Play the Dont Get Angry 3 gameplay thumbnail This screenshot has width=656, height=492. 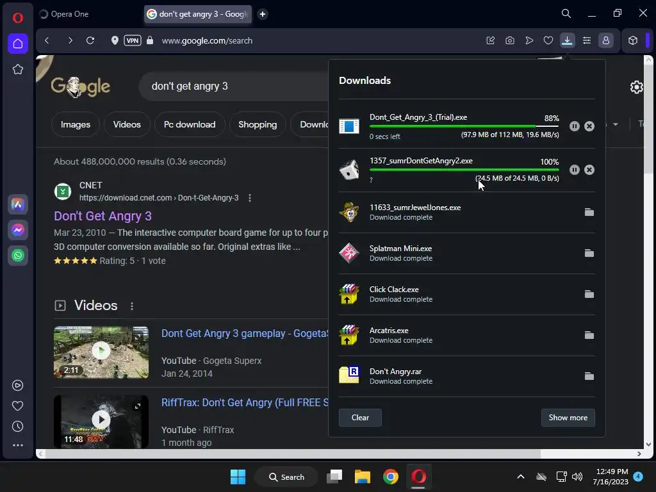(x=101, y=352)
